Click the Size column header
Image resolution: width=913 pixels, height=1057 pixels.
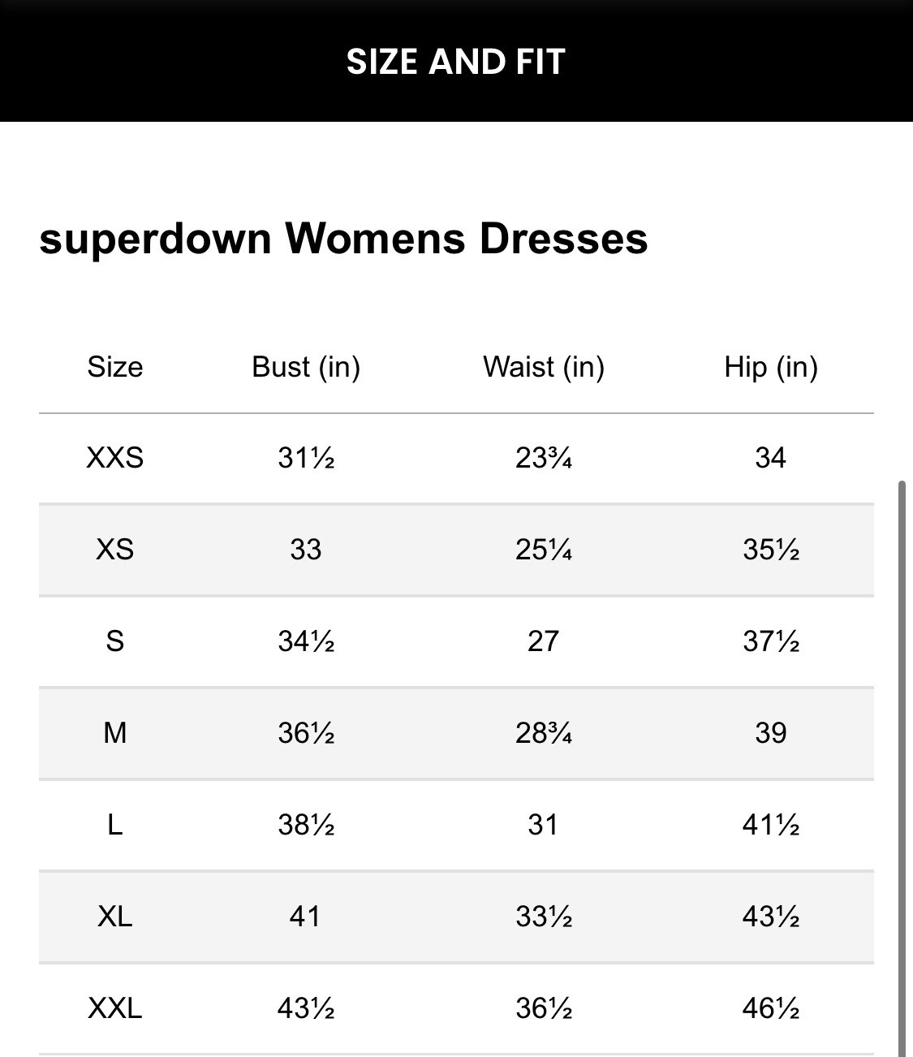(x=115, y=367)
